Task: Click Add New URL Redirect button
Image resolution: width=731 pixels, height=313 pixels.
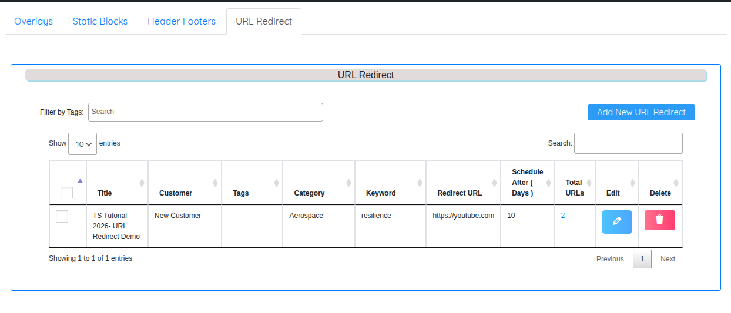Action: coord(641,112)
